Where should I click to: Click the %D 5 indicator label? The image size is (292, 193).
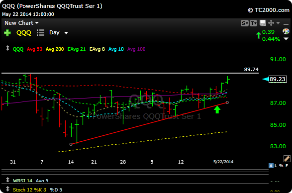pos(56,190)
